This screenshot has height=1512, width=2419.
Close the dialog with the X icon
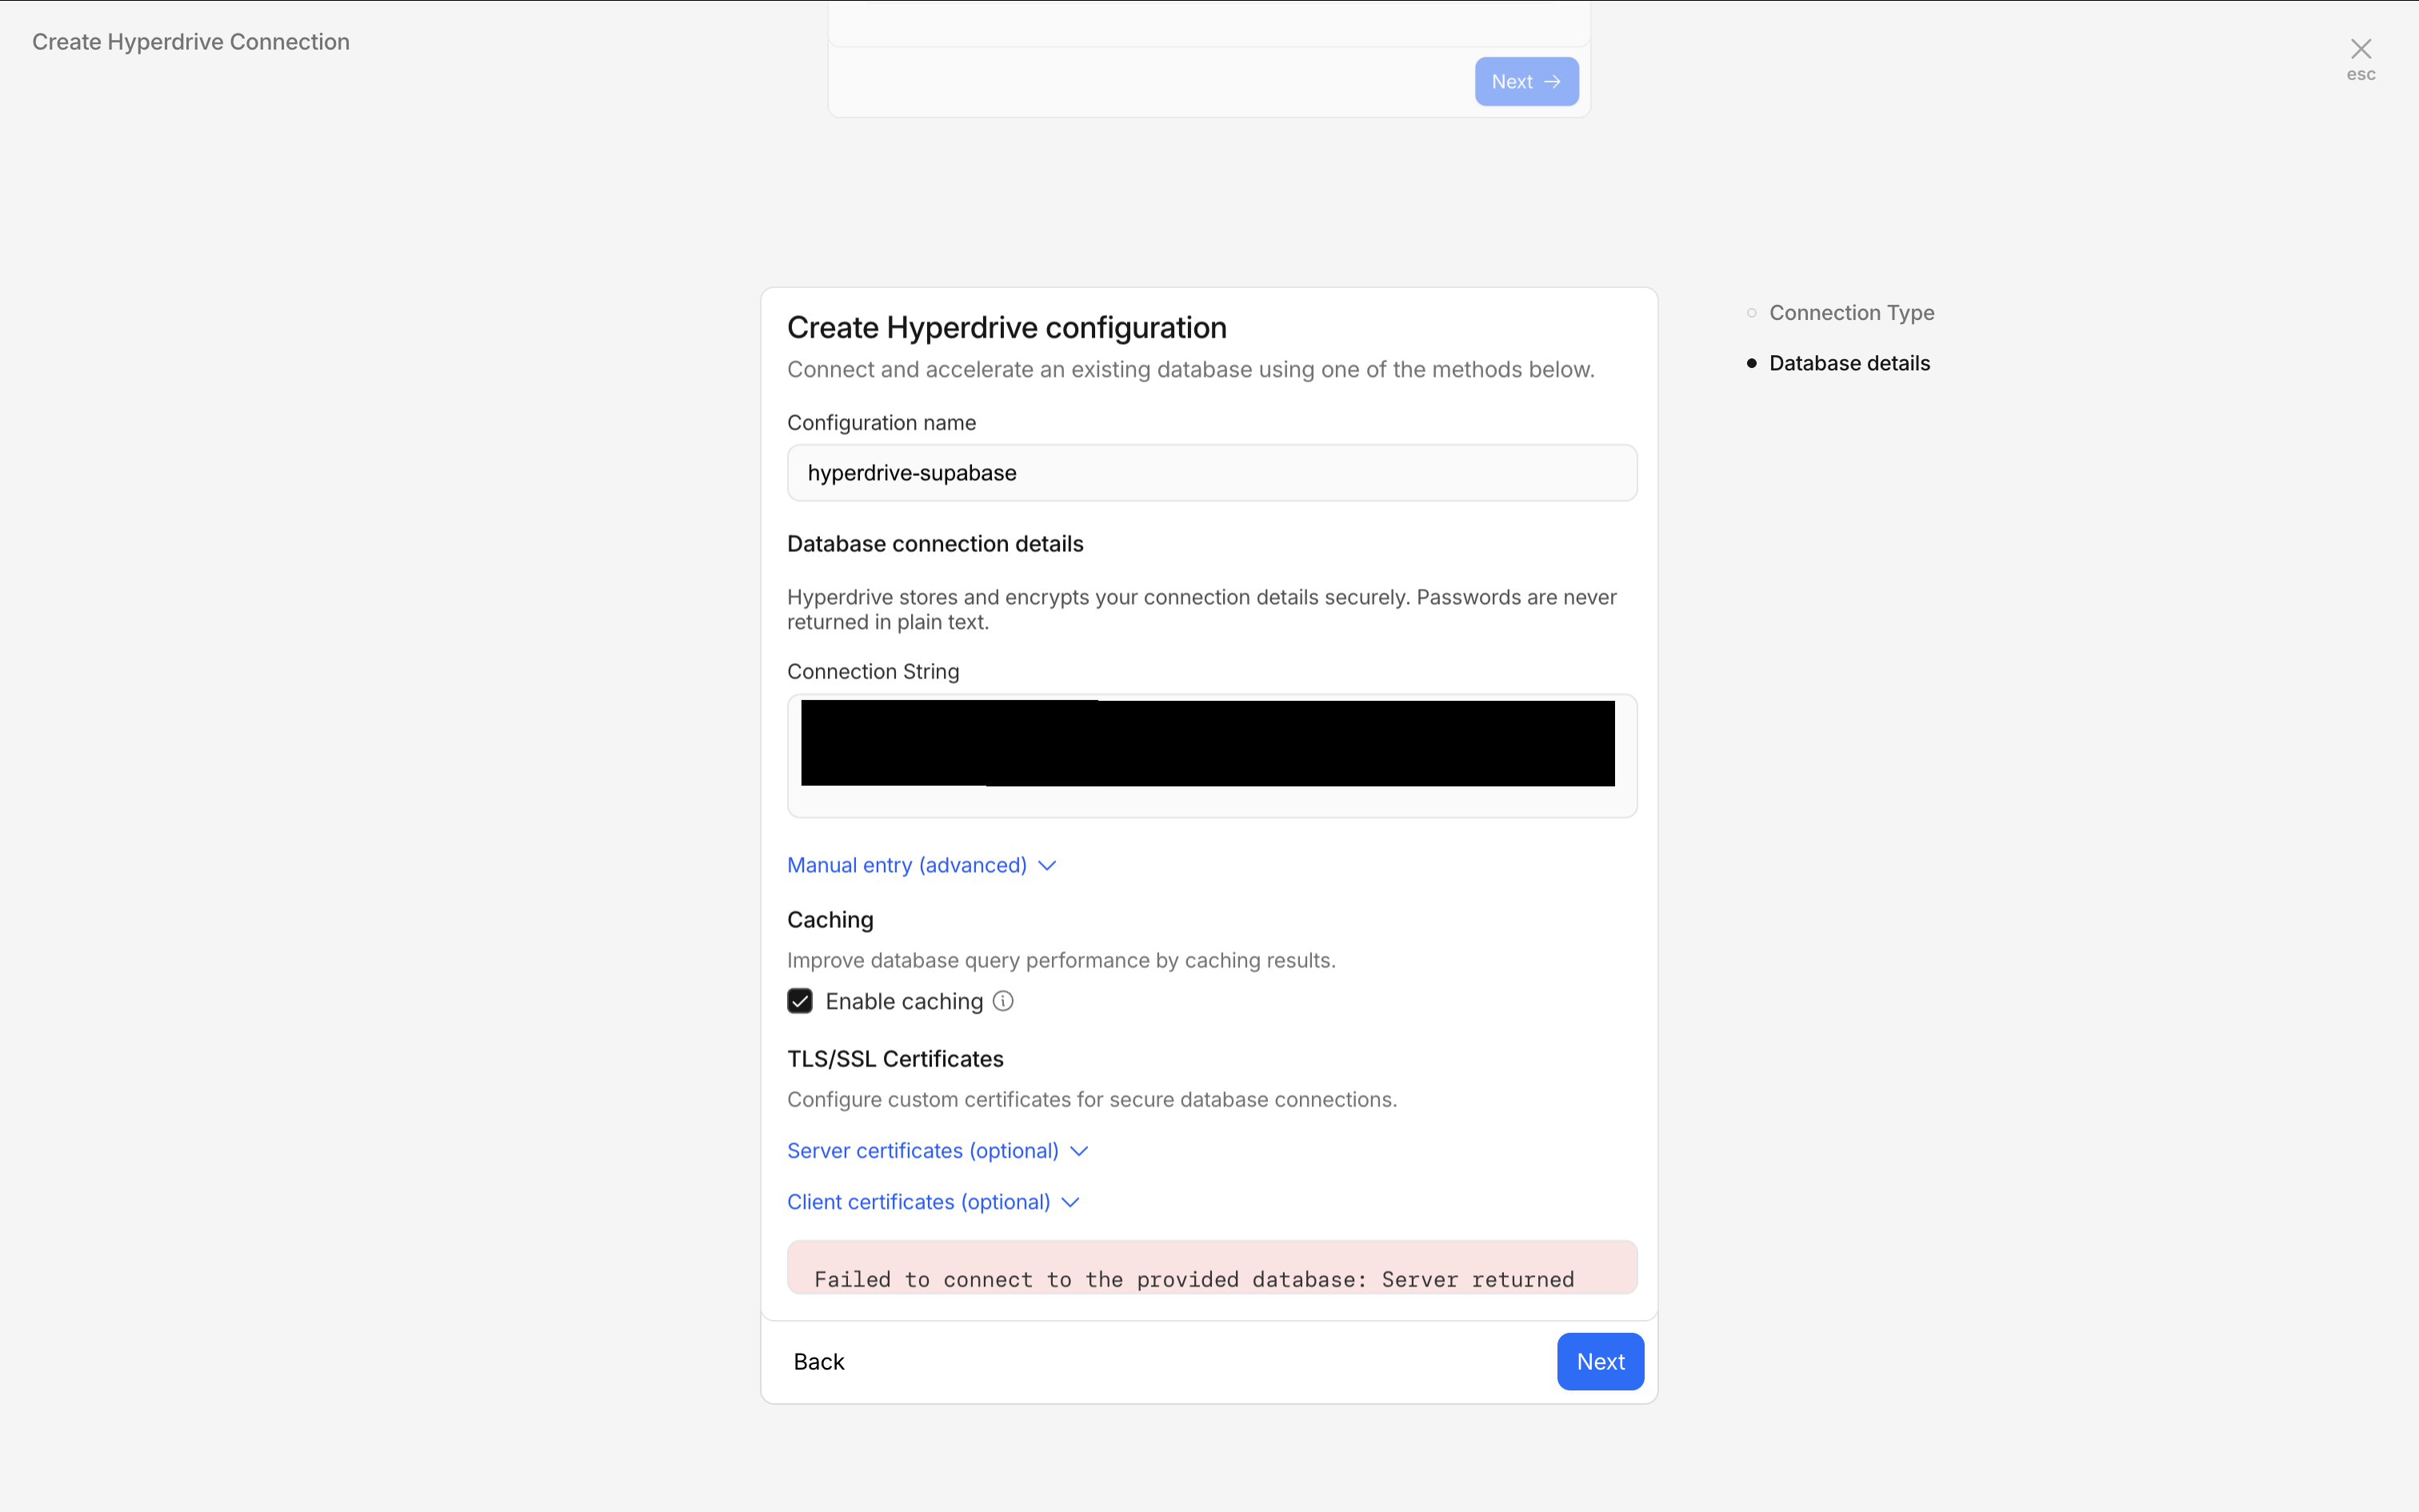[x=2360, y=49]
